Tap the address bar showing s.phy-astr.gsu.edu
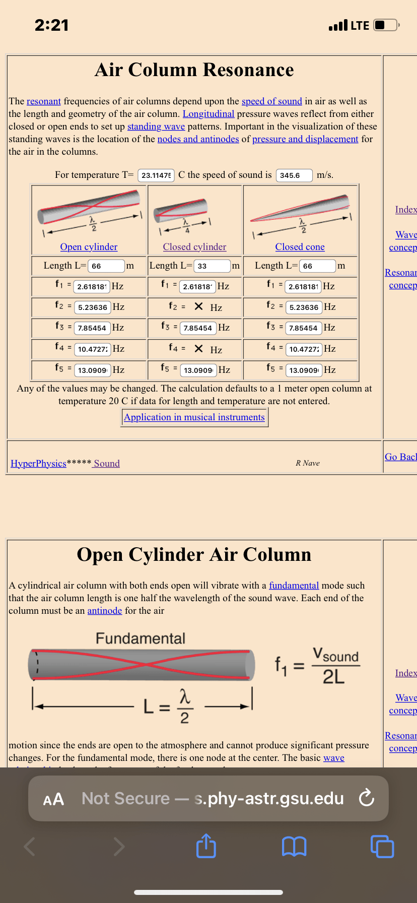 pos(208,798)
